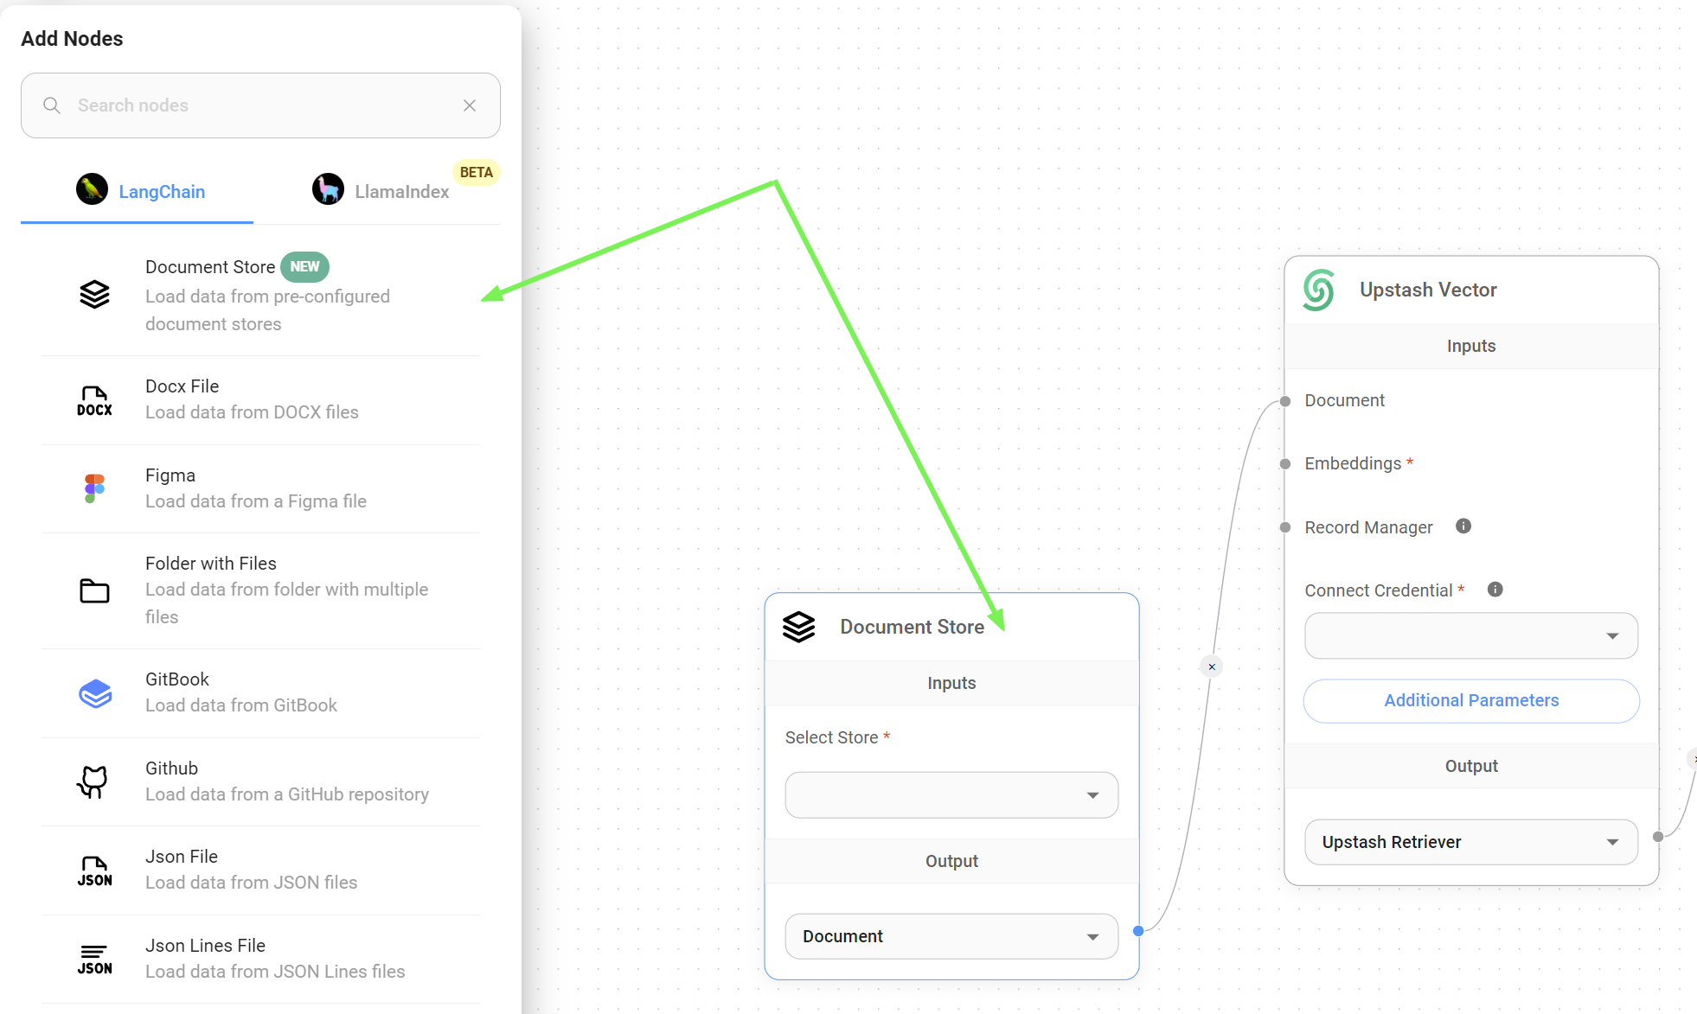Expand the Document output dropdown
The image size is (1697, 1014).
click(x=951, y=936)
